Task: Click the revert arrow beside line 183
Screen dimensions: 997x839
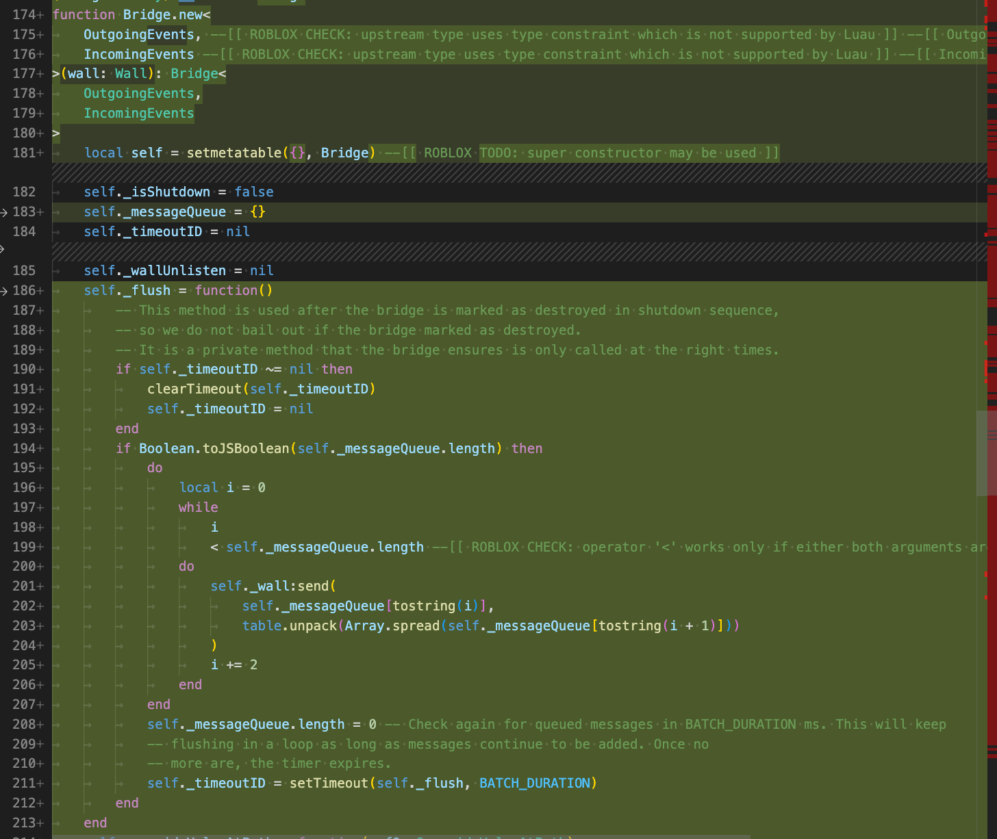Action: click(4, 212)
